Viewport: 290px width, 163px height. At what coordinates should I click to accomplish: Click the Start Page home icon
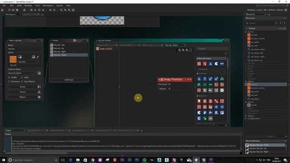click(2, 10)
